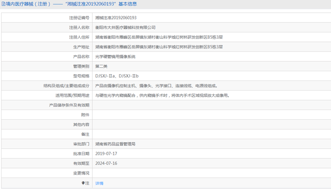Image resolution: width=331 pixels, height=189 pixels.
Task: Select product name 光学硬管镜用摄像系统
Action: click(115, 56)
